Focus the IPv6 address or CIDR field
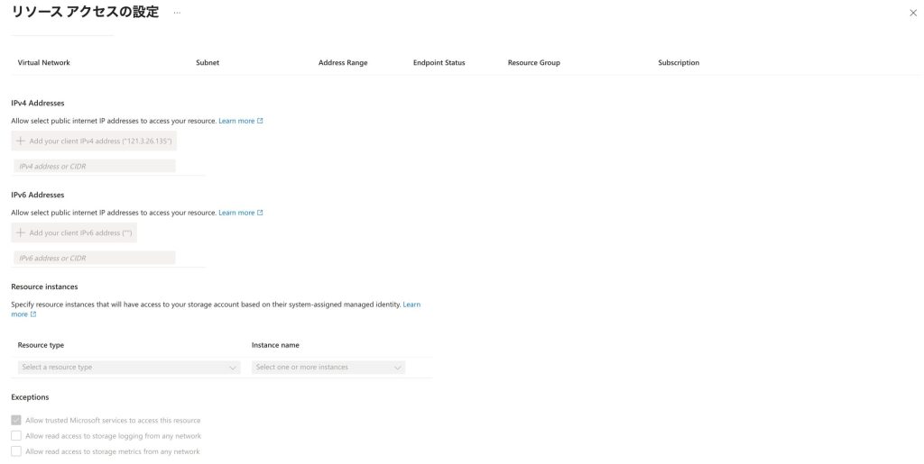The width and height of the screenshot is (924, 464). [95, 259]
